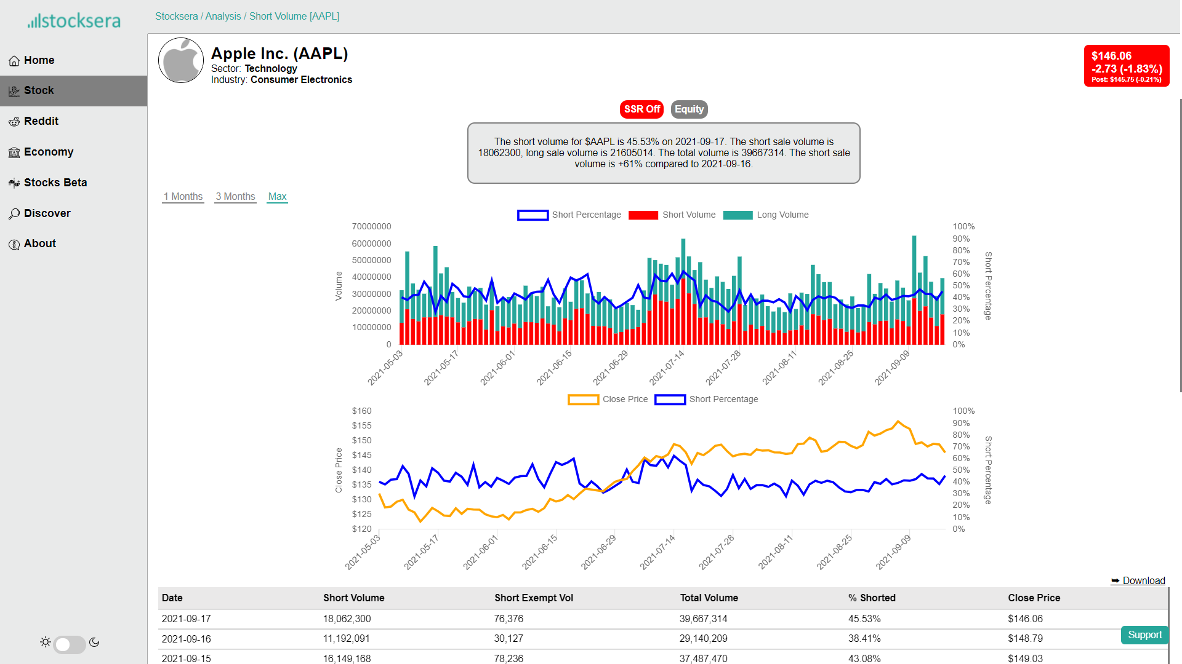Open the Support button
1182x664 pixels.
(1144, 635)
